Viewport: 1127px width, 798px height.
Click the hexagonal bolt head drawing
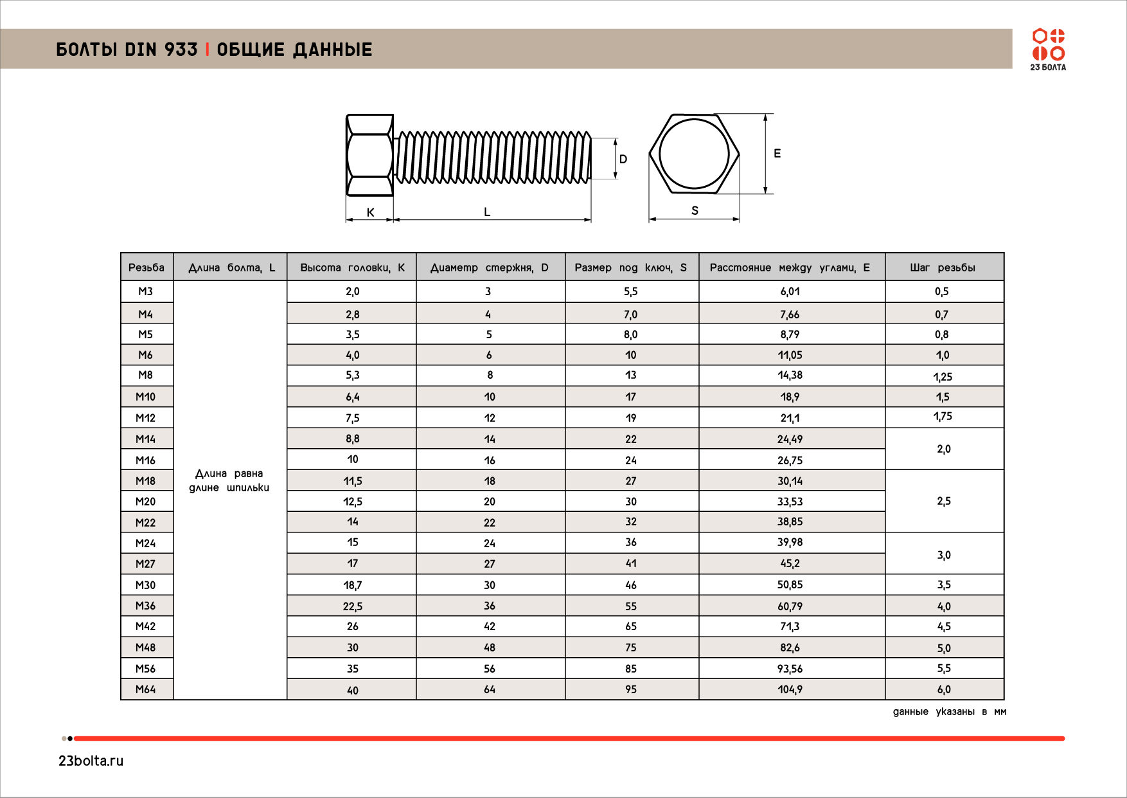point(694,154)
